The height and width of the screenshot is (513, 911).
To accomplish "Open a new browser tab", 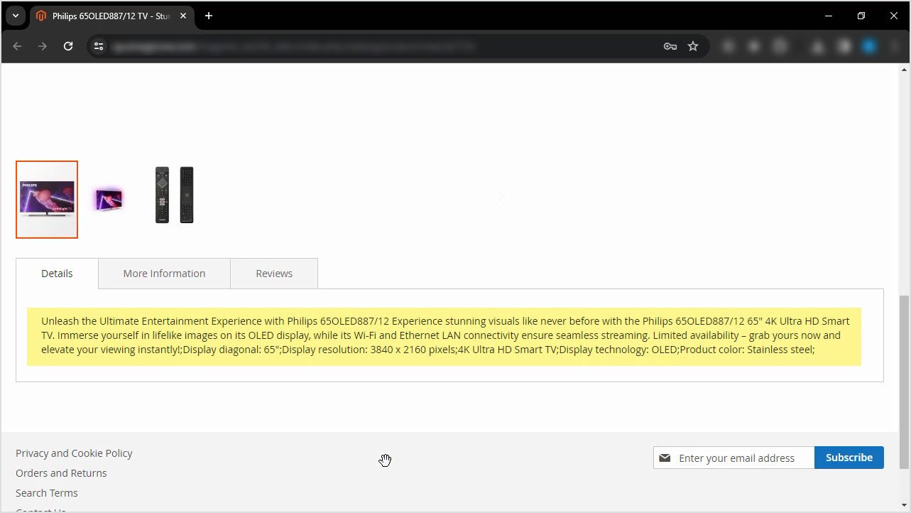I will 209,16.
